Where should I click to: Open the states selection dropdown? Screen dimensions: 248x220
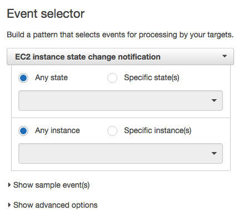[x=121, y=100]
